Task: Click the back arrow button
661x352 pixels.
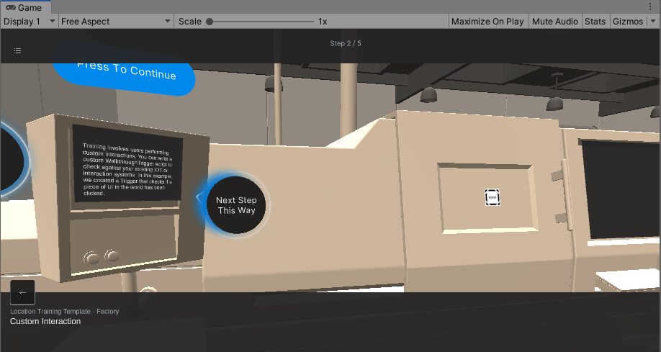Action: pyautogui.click(x=23, y=292)
